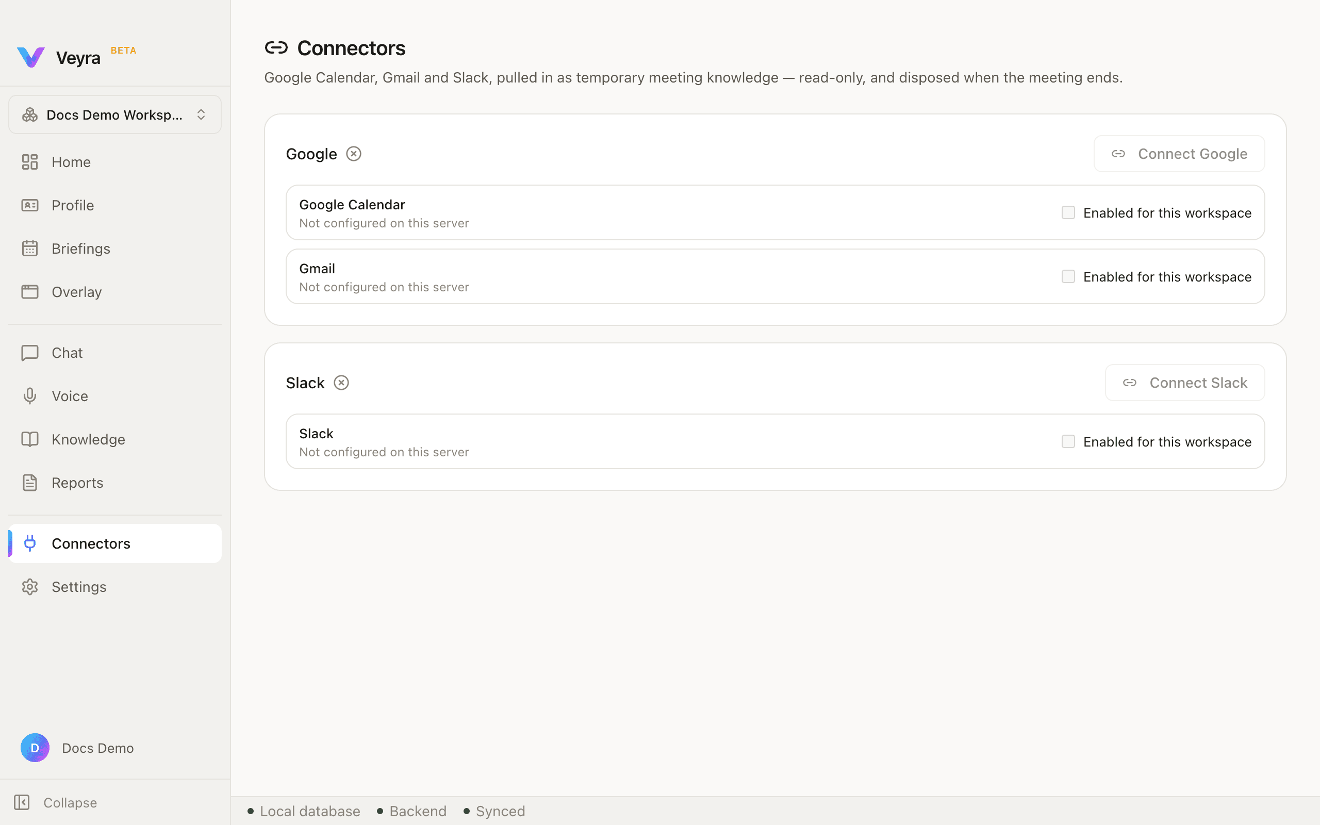This screenshot has width=1320, height=825.
Task: Click the Gmail connector title
Action: 318,269
